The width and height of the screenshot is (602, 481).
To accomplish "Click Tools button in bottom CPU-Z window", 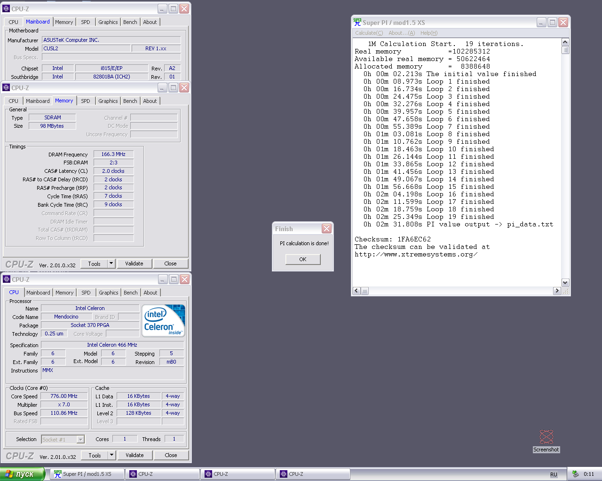I will tap(95, 455).
